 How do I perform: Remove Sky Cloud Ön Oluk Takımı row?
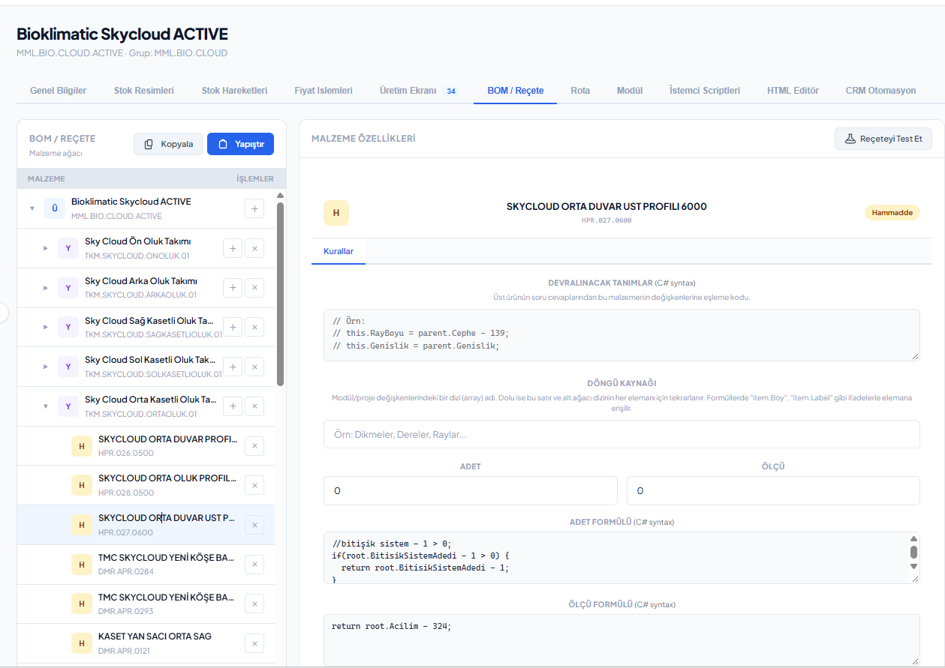[254, 248]
